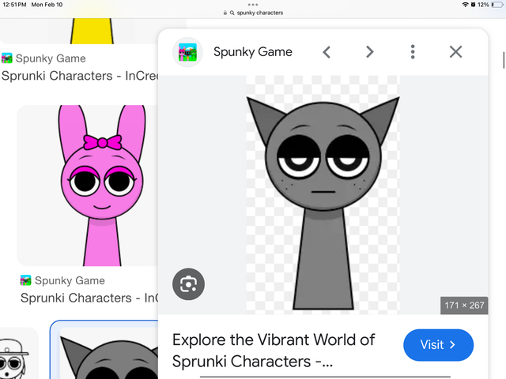This screenshot has width=506, height=379.
Task: Select the black-and-white hat character thumbnail
Action: [17, 354]
